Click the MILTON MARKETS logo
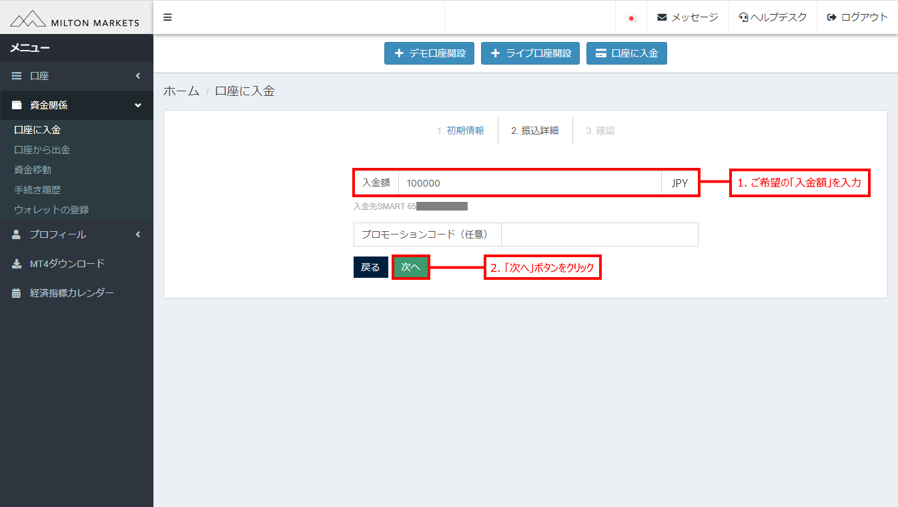Screen dimensions: 898x507 click(75, 17)
